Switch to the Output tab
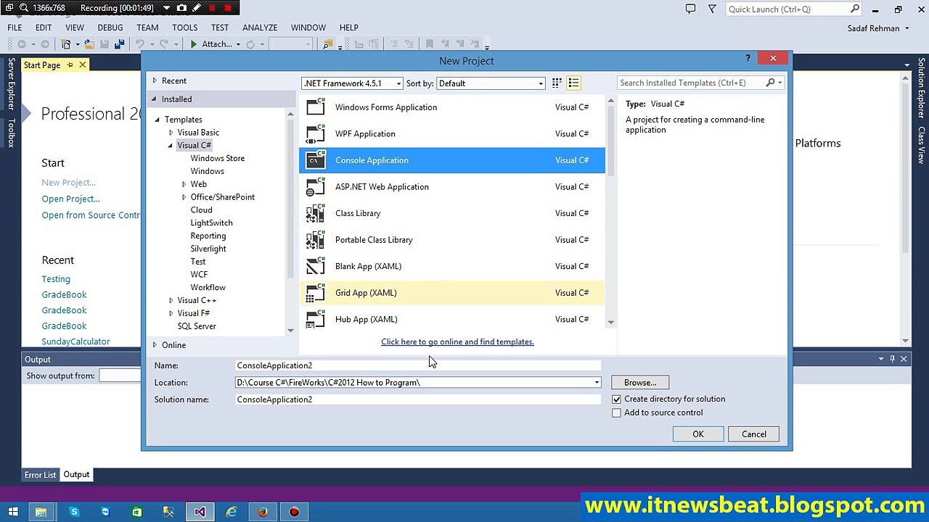Image resolution: width=929 pixels, height=522 pixels. (76, 475)
